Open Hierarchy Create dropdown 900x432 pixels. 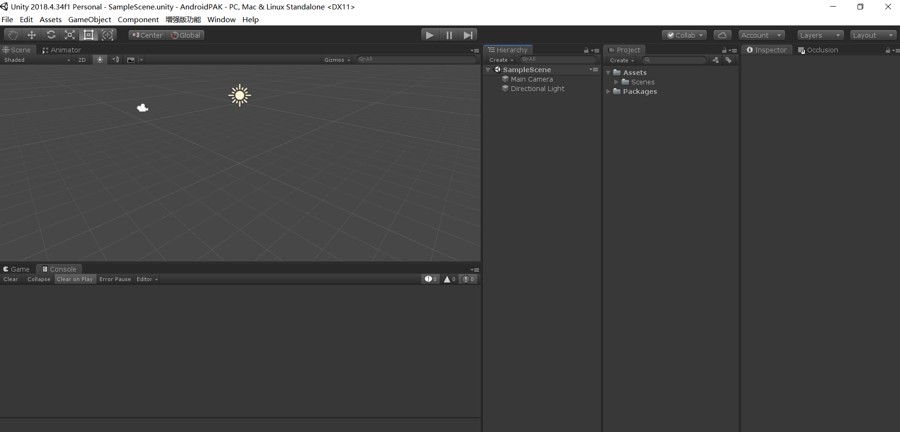pyautogui.click(x=501, y=60)
